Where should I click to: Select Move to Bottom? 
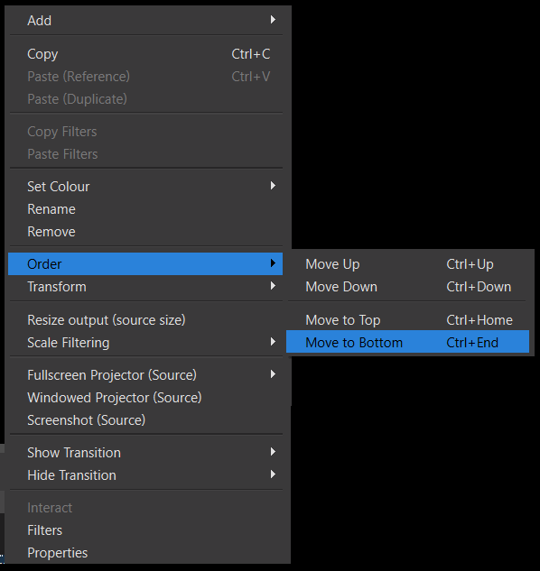407,342
